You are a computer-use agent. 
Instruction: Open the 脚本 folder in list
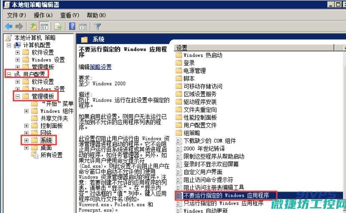[189, 78]
